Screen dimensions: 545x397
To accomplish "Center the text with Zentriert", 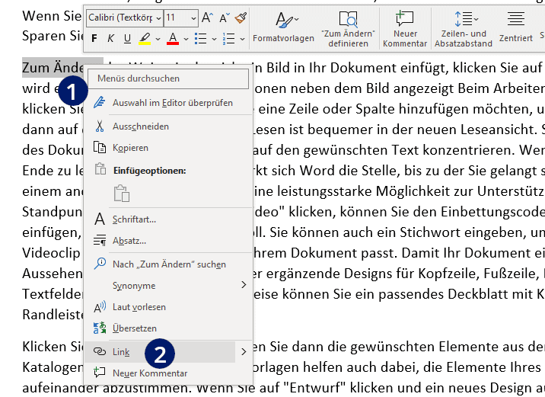I will pyautogui.click(x=516, y=27).
